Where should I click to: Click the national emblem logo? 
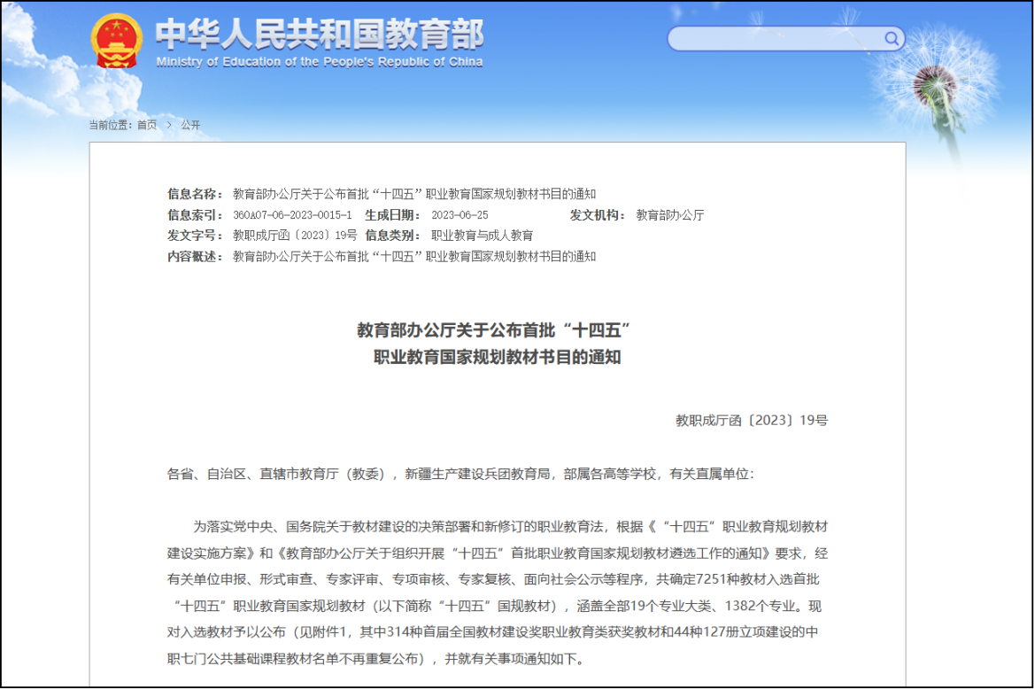pyautogui.click(x=116, y=41)
